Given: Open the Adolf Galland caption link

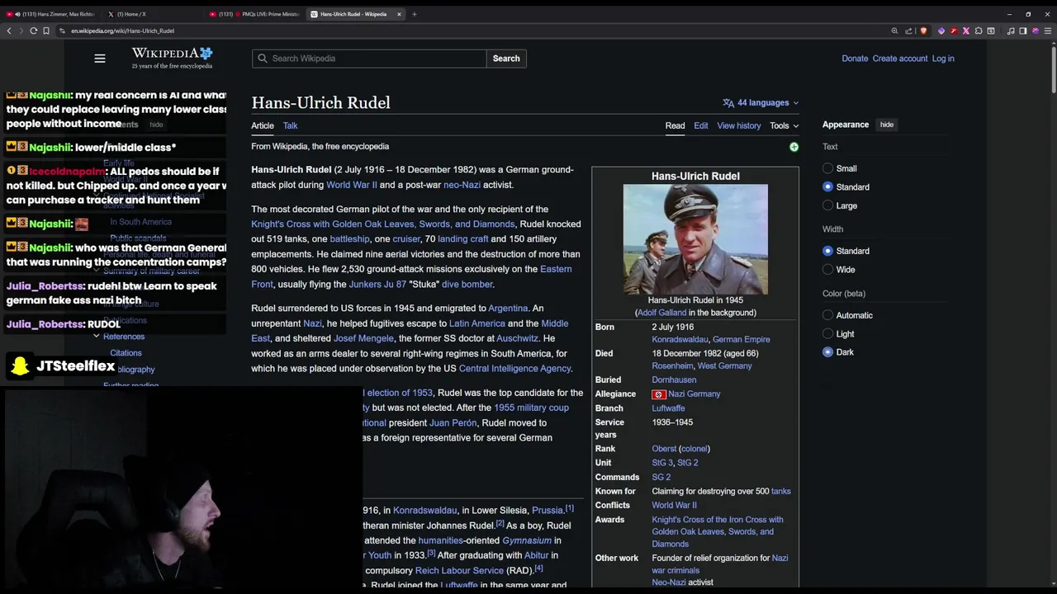Looking at the screenshot, I should click(x=661, y=313).
